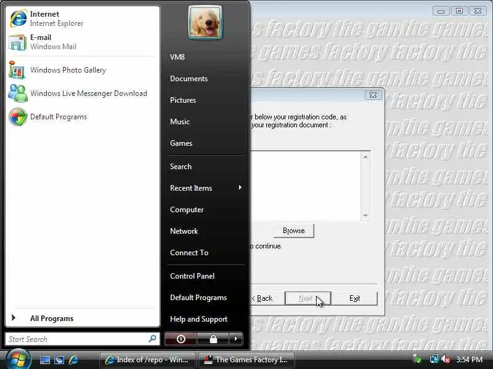Open Search from Start menu
This screenshot has height=369, width=493.
point(181,167)
